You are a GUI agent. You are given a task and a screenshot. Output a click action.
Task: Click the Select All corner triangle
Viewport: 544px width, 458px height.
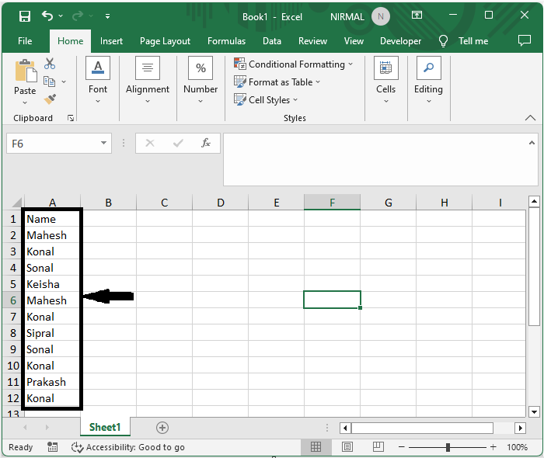(x=16, y=203)
